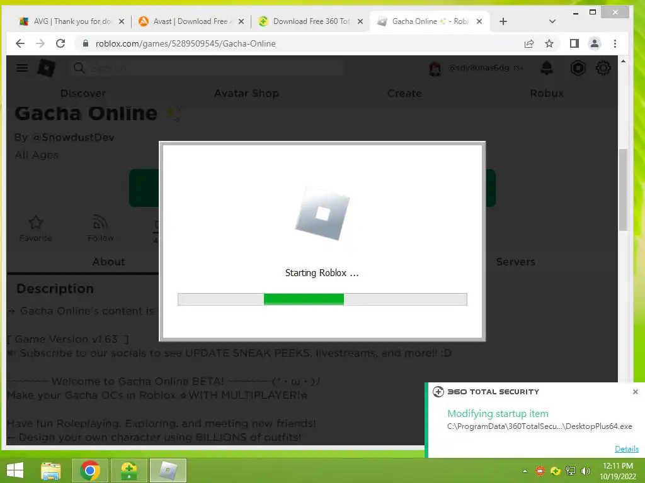This screenshot has height=483, width=645.
Task: Open Avatar Shop in Roblox nav
Action: (x=246, y=93)
